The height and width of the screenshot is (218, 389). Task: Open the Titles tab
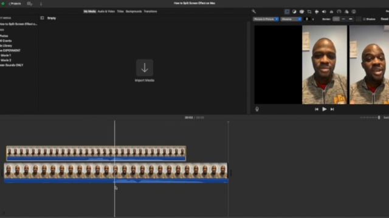click(120, 12)
